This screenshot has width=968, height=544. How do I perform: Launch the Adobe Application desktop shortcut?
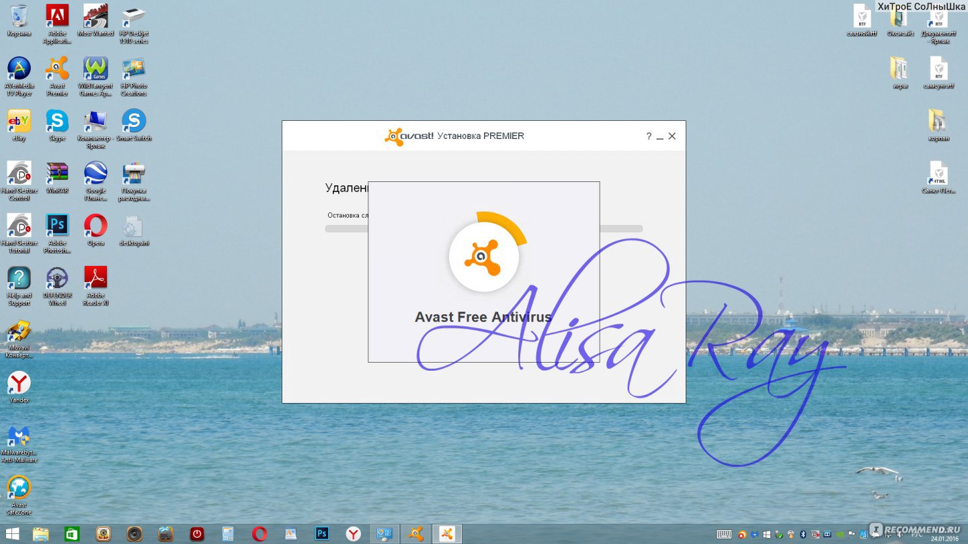pyautogui.click(x=57, y=24)
